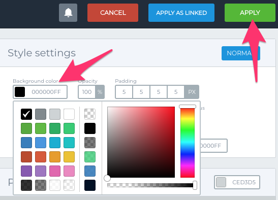Choose the checked black preset swatch
The image size is (278, 200).
click(x=26, y=114)
